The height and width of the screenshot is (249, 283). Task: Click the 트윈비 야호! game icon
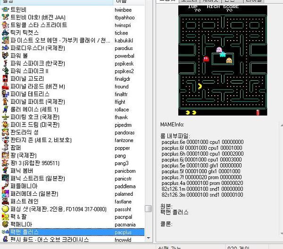[x=5, y=17]
